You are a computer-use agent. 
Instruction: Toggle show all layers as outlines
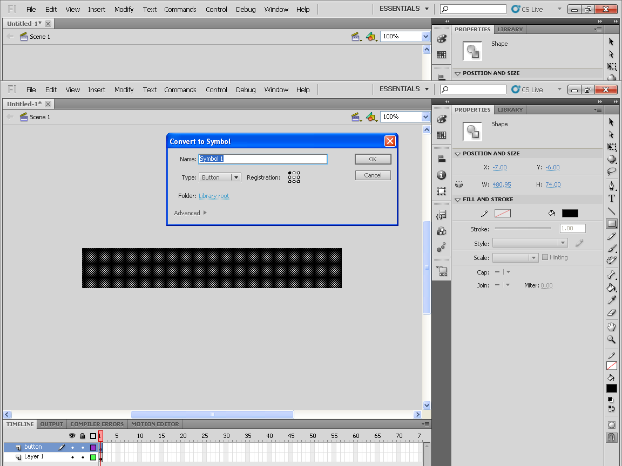93,436
